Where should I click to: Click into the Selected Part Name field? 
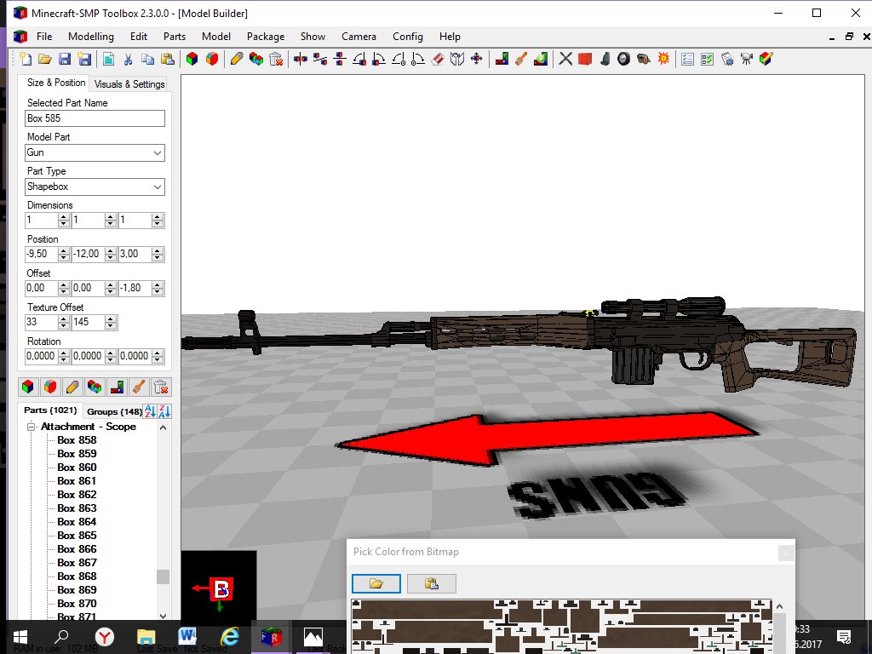pos(95,118)
